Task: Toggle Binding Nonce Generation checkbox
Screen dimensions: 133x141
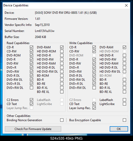Action: 62,120
